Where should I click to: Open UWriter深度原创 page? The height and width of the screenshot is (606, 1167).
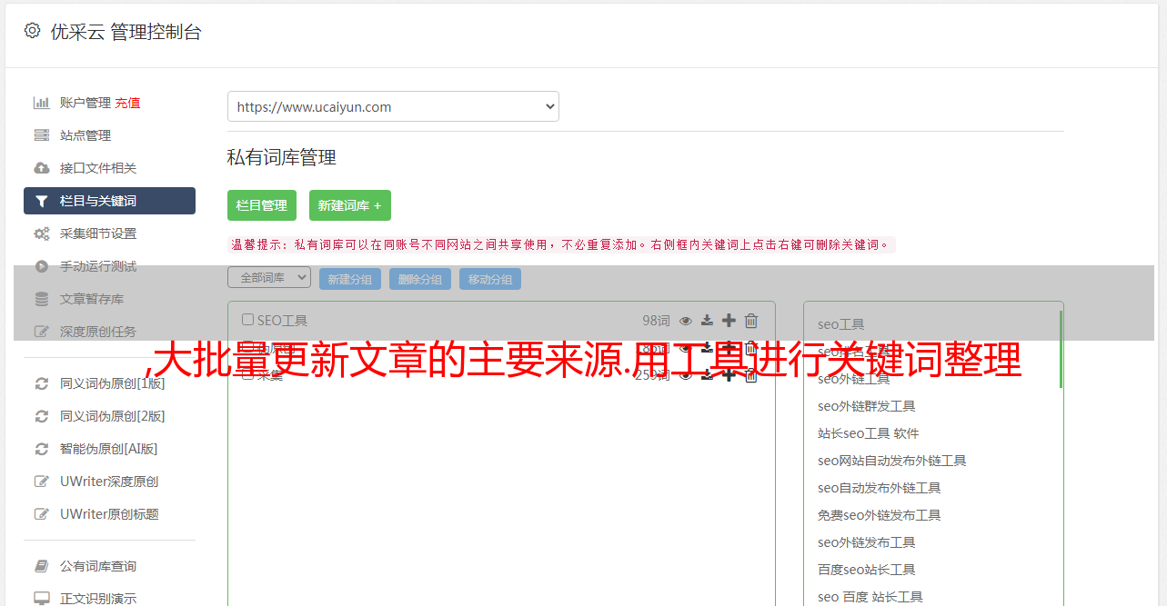click(x=109, y=482)
